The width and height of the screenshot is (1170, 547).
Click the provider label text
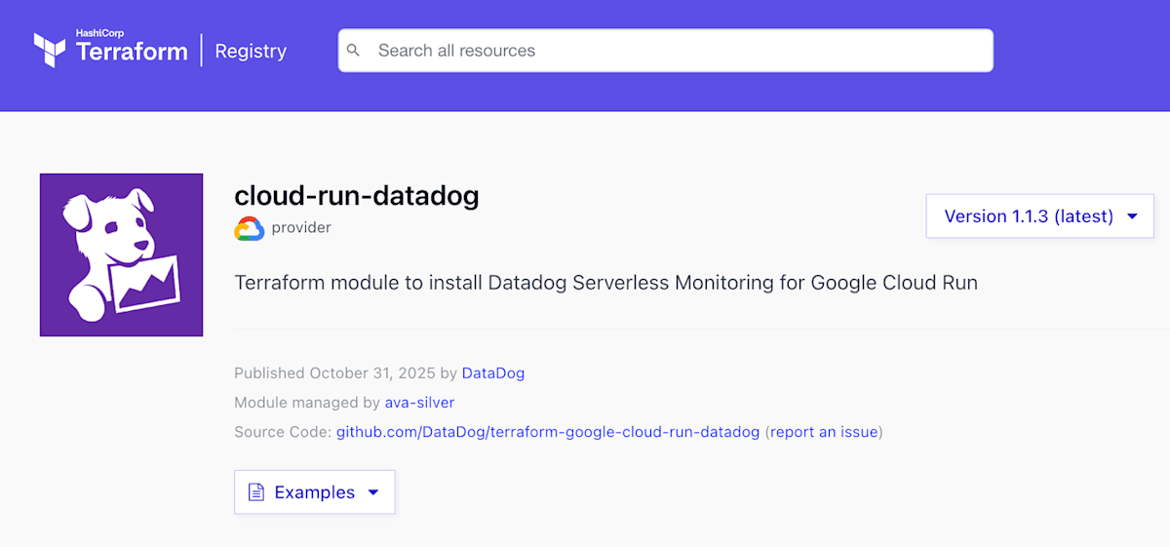tap(301, 227)
